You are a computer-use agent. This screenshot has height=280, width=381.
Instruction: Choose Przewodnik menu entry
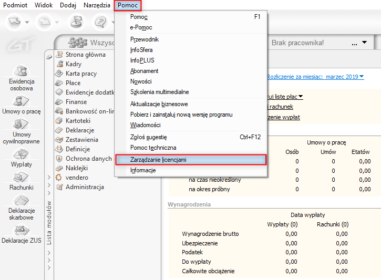click(191, 39)
